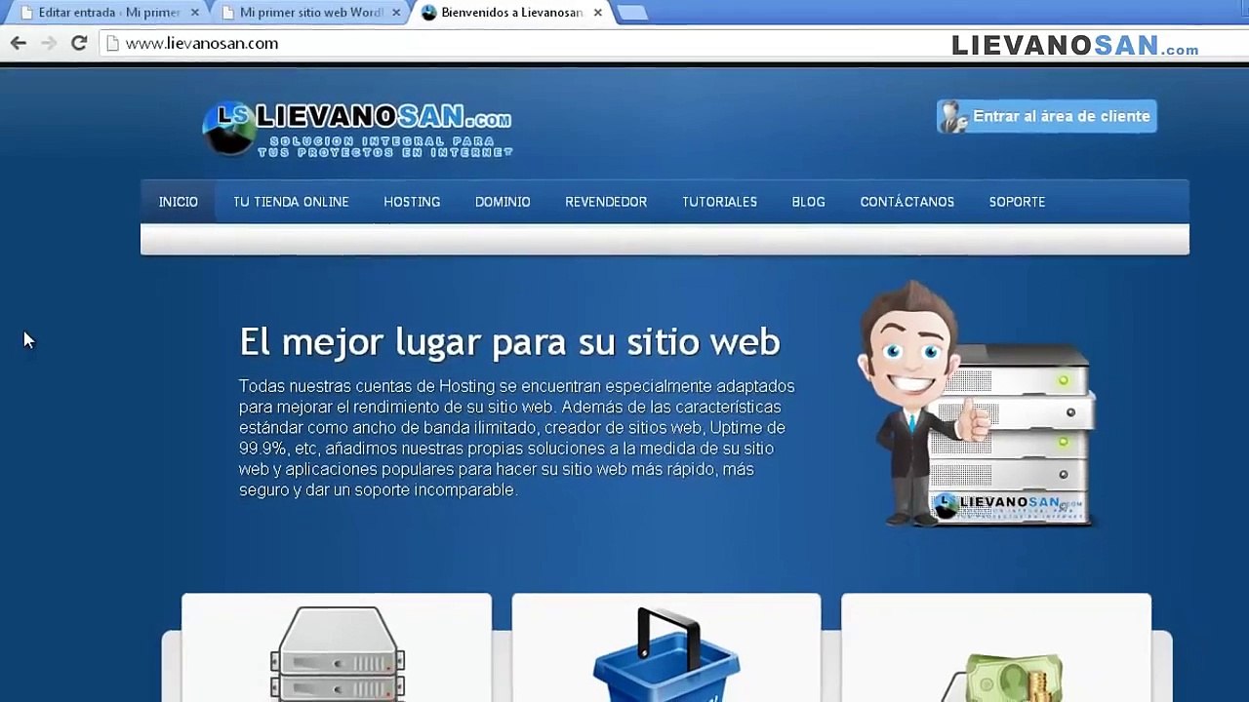Go to the HOSTING menu item

click(x=412, y=202)
